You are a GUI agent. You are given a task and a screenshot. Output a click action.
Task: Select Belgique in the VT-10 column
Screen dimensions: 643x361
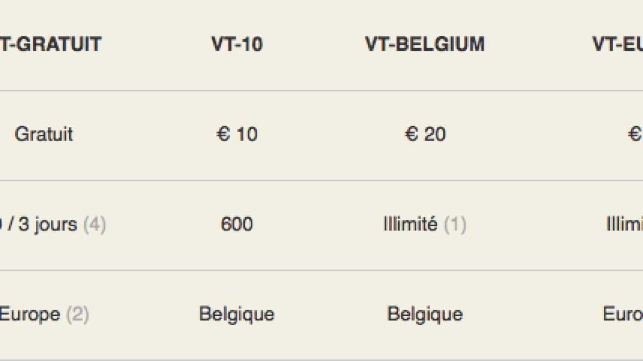tap(237, 314)
